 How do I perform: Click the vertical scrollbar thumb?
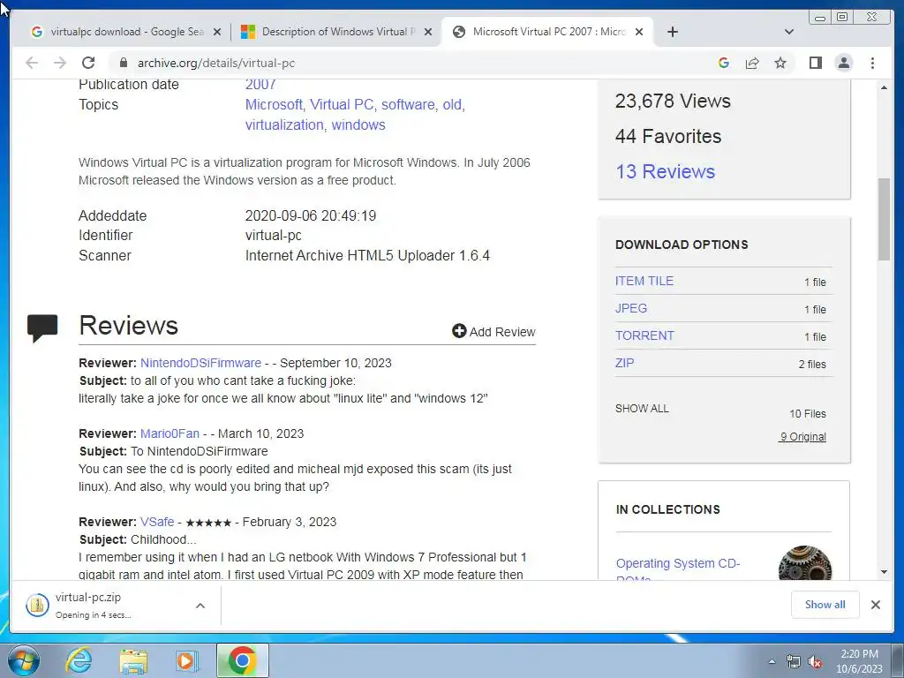(x=884, y=219)
